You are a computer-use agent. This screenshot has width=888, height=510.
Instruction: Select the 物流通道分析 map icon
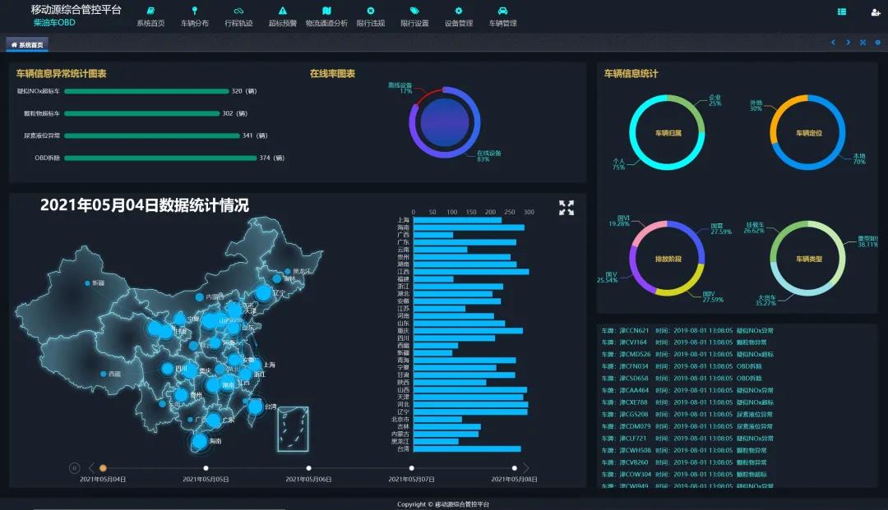coord(326,11)
